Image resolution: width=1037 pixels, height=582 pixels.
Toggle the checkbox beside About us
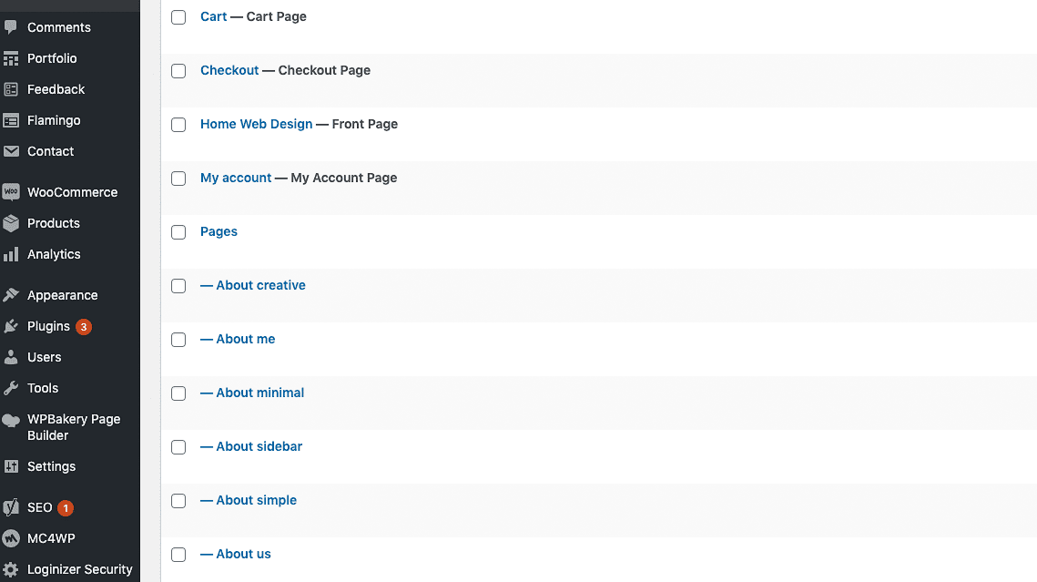pos(178,555)
